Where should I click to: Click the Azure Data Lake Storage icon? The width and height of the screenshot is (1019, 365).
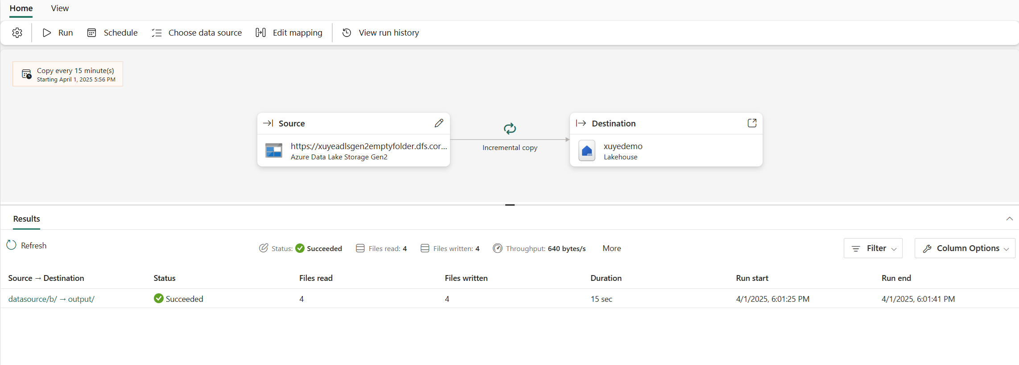[274, 151]
